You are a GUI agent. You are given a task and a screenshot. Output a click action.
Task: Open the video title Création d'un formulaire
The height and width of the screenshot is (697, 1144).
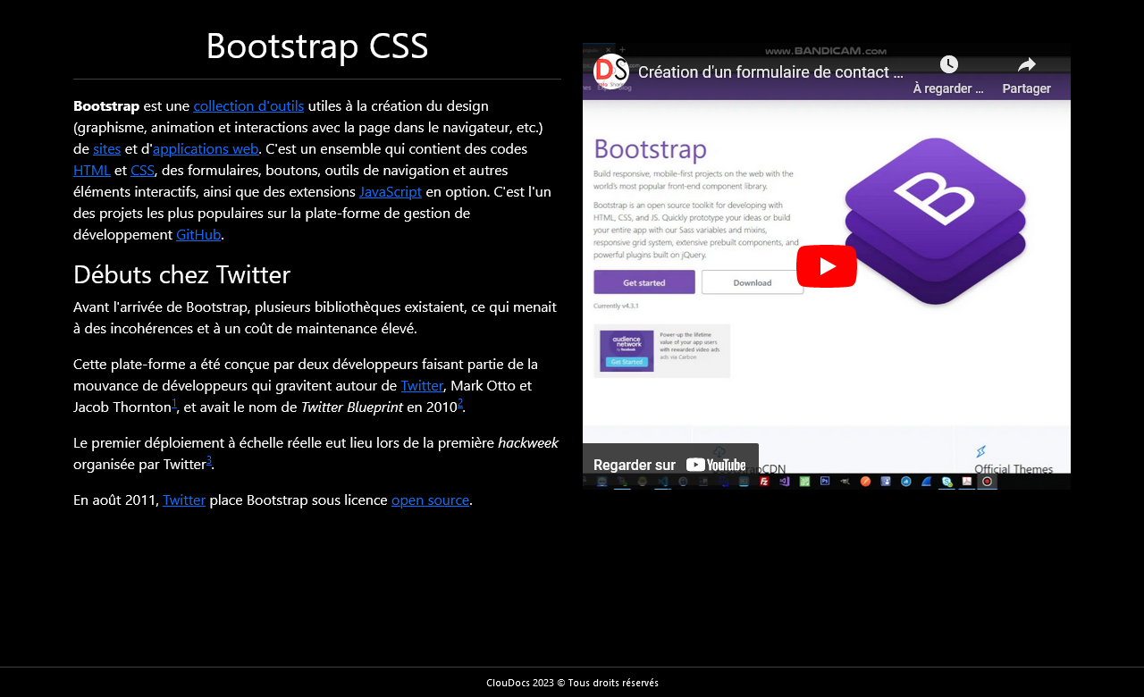(x=770, y=72)
